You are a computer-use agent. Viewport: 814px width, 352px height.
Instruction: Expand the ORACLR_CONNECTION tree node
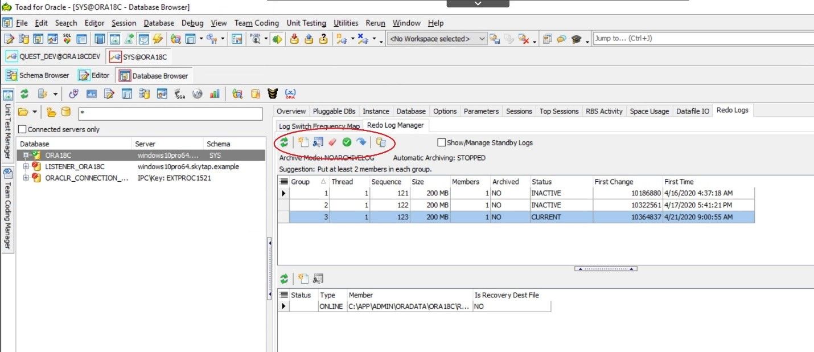point(26,178)
